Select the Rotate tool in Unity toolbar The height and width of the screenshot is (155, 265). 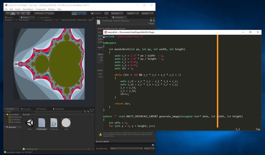click(x=18, y=13)
